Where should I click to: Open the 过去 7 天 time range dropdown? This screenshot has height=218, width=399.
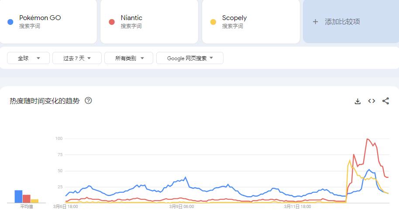pos(77,58)
